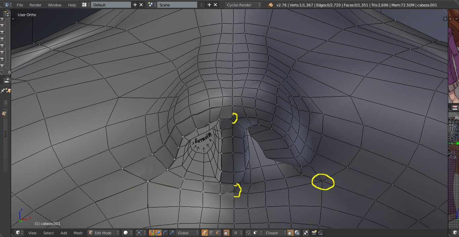459x237 pixels.
Task: Open the Closest snap target dropdown
Action: coord(275,233)
